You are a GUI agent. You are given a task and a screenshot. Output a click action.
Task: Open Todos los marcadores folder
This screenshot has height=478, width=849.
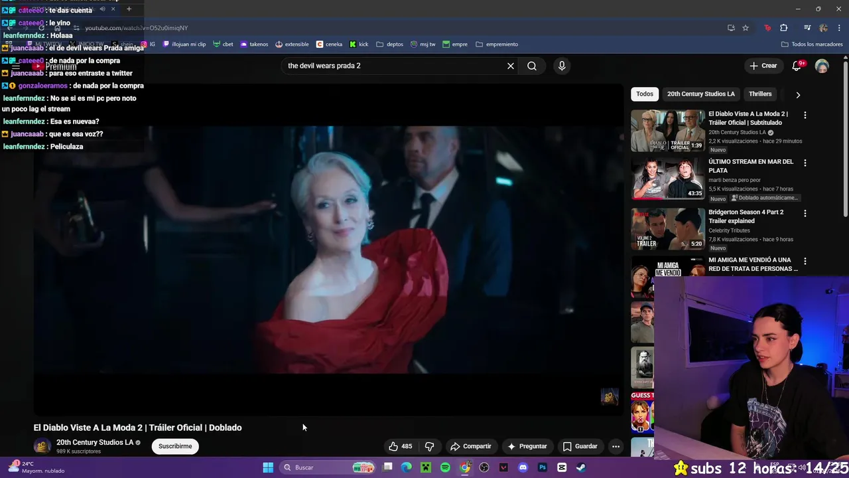812,44
